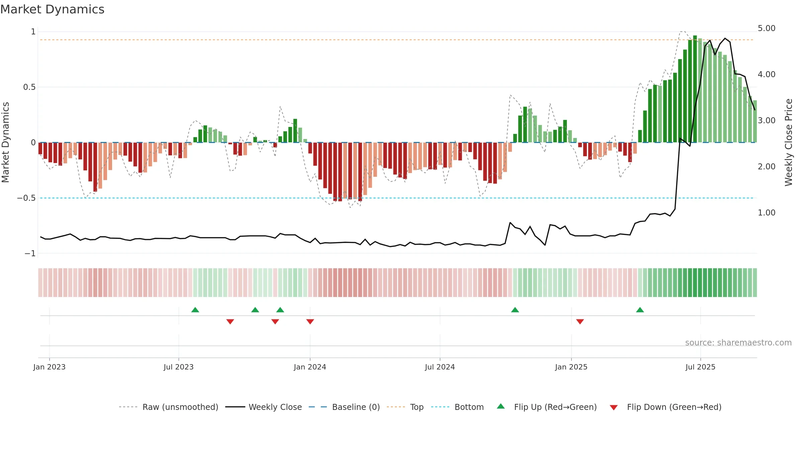
Task: Toggle the Weekly Close legend entry
Action: click(264, 407)
